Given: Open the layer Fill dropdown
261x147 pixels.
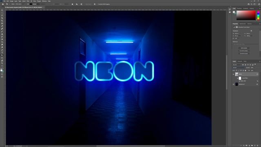Looking at the screenshot, I should [252, 71].
